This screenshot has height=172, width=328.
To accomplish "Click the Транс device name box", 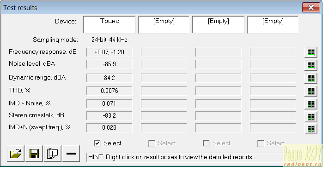I will (109, 24).
